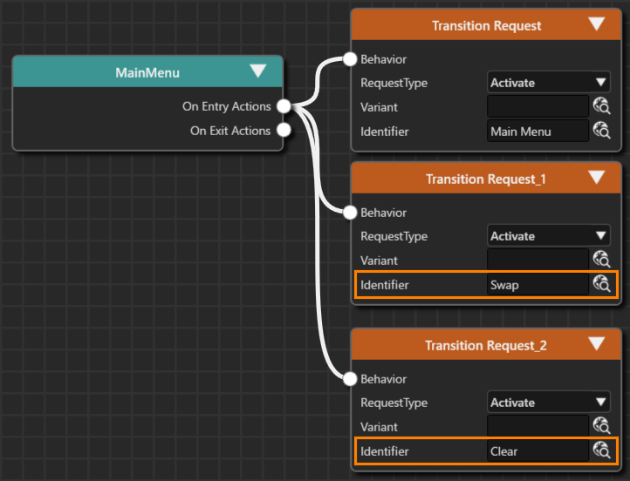Click the Variant field in Transition Request_2

pos(538,426)
